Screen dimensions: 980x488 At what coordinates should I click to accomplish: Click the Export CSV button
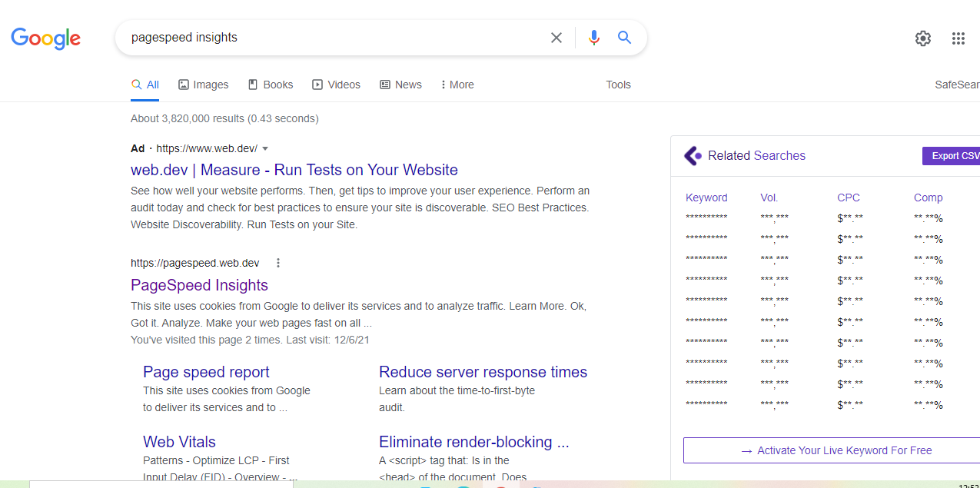pyautogui.click(x=952, y=156)
